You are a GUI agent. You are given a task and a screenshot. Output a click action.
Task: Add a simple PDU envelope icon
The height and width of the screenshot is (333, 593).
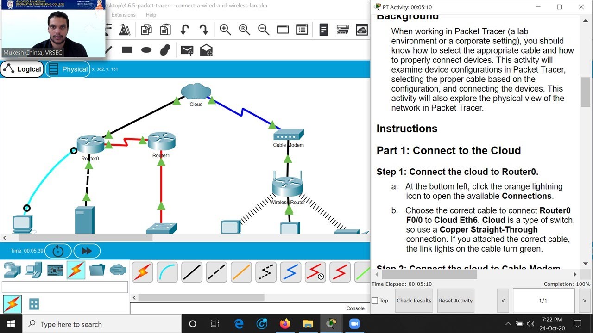(187, 50)
